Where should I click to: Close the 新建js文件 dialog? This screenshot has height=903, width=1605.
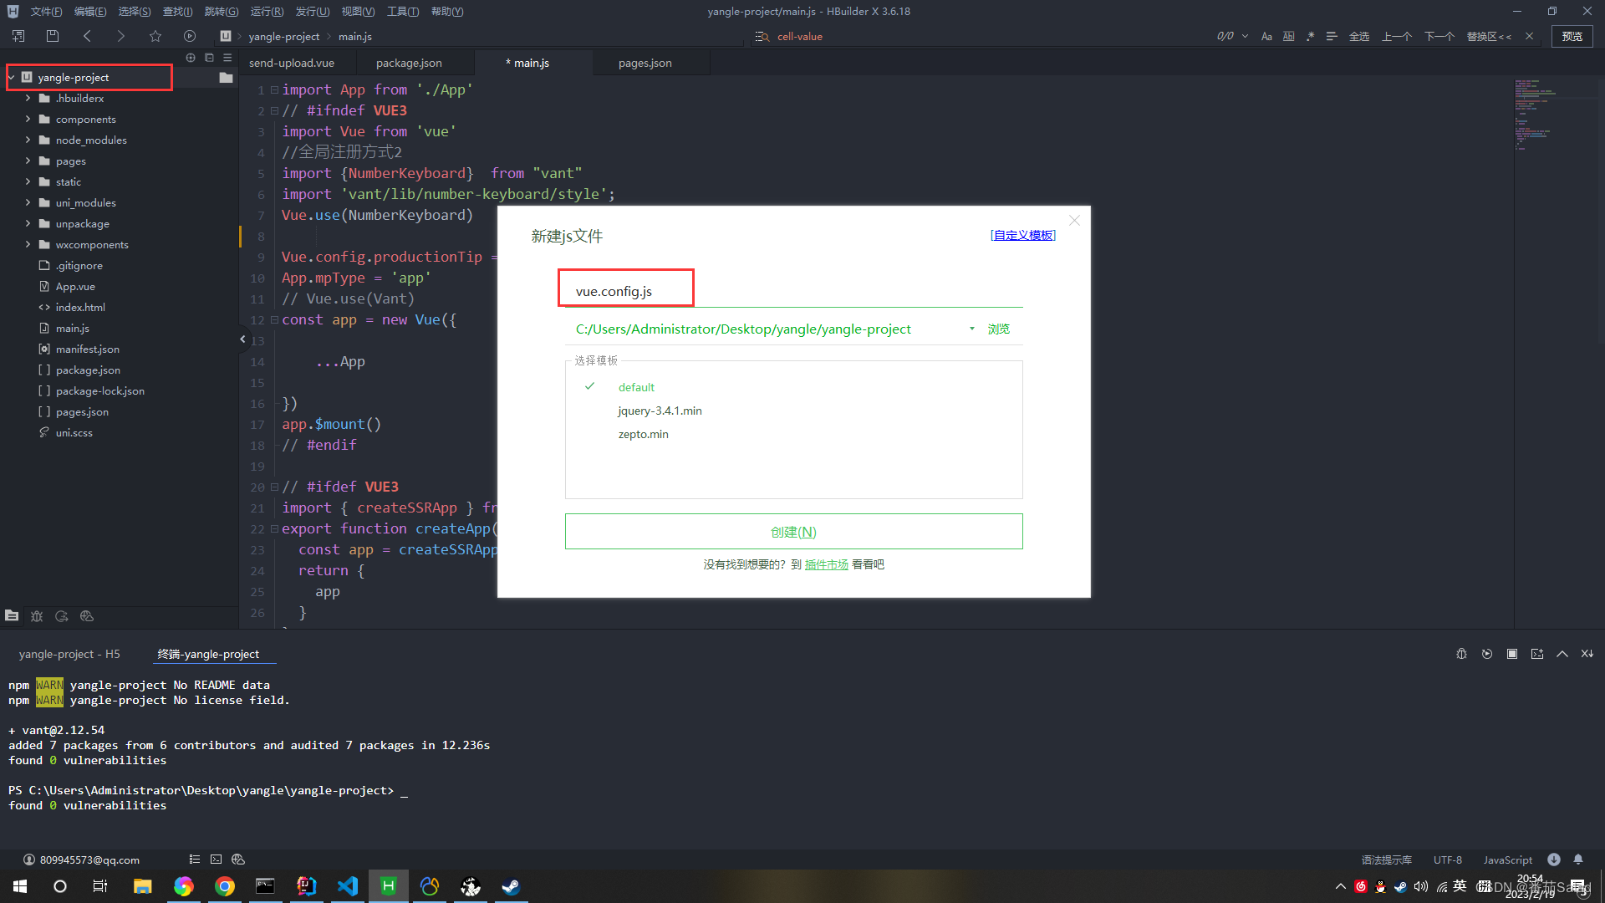(x=1074, y=221)
